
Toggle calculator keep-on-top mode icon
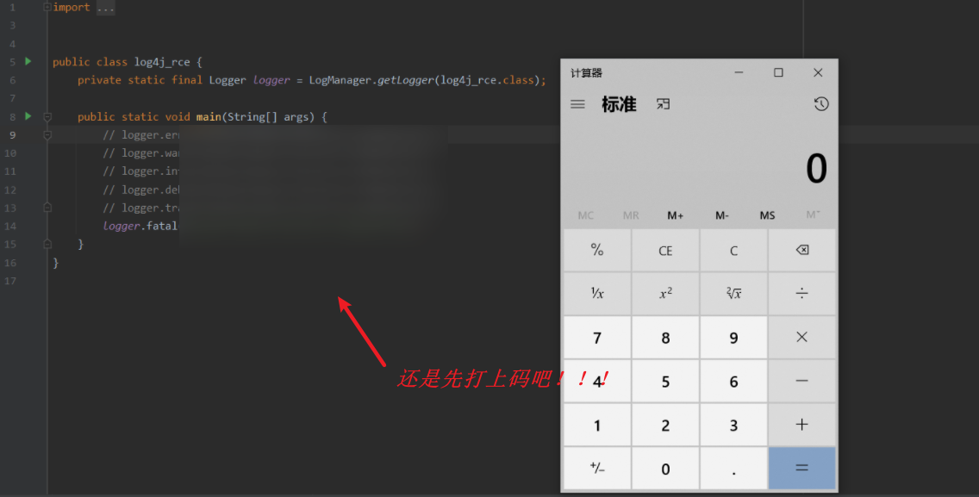point(663,104)
